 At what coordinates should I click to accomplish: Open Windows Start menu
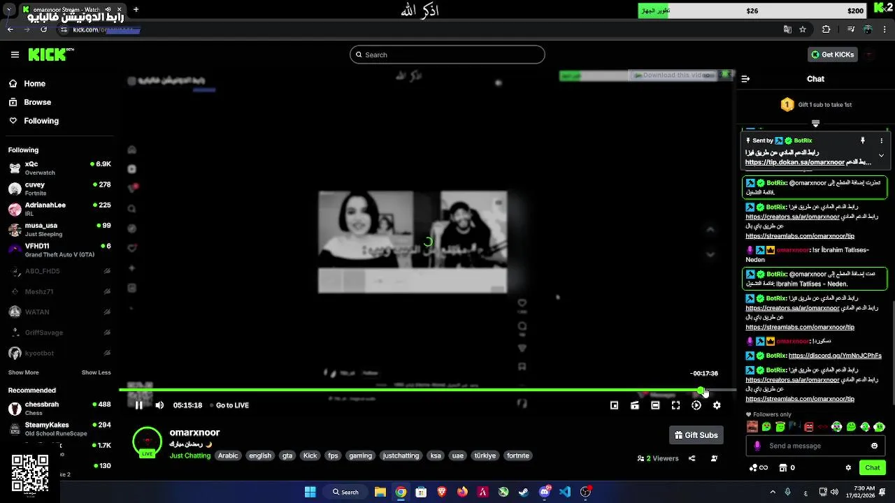(310, 492)
